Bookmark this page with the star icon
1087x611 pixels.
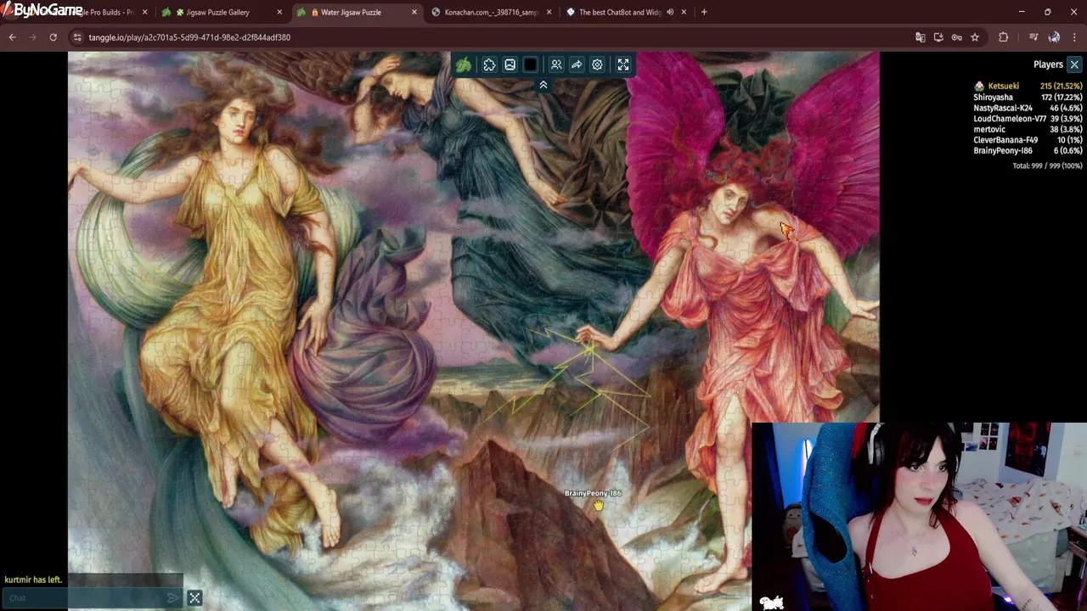coord(975,37)
